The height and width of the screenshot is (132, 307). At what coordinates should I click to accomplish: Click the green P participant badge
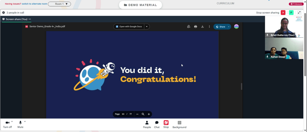(x=291, y=13)
